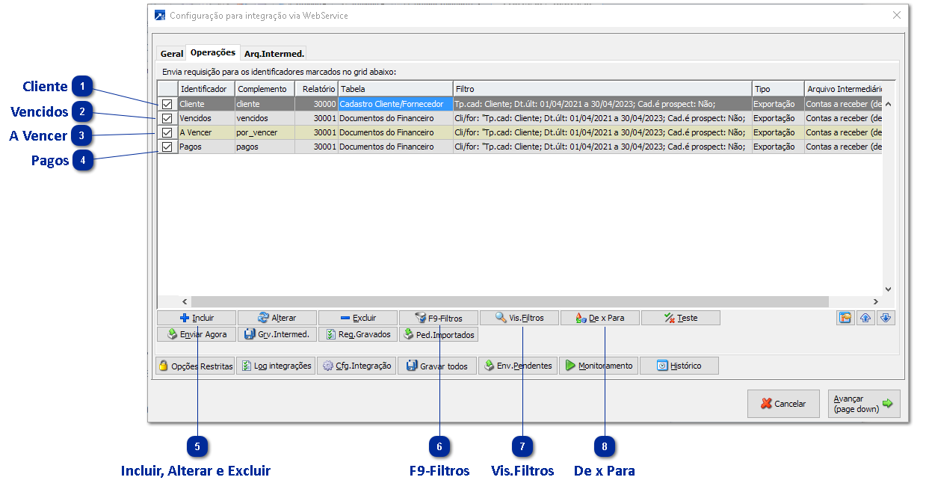Viewport: 926px width, 492px height.
Task: Click the Vencidos row filtro cell
Action: point(602,118)
